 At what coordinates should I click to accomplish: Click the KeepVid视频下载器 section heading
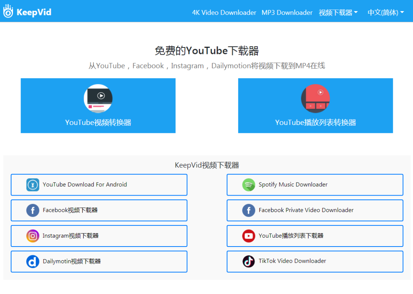click(x=207, y=165)
